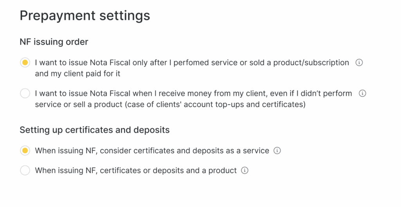Open info icon beside product/subscription option
The height and width of the screenshot is (207, 401).
tap(359, 63)
